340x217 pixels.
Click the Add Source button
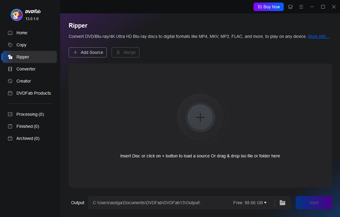click(87, 52)
